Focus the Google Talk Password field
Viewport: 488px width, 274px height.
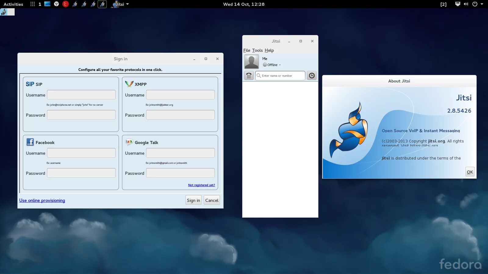point(180,173)
